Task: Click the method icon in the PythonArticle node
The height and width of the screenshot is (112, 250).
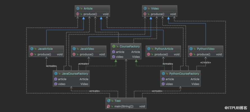Action: click(x=149, y=54)
